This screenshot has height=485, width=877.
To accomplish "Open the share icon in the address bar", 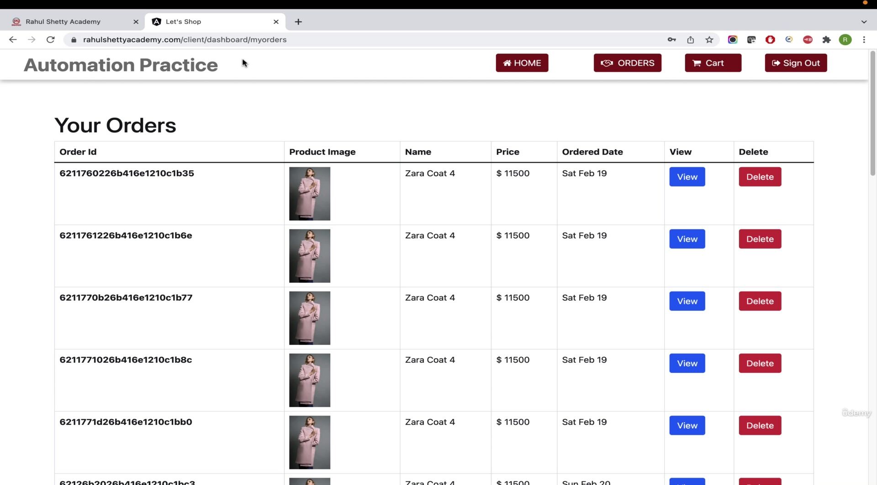I will (690, 40).
